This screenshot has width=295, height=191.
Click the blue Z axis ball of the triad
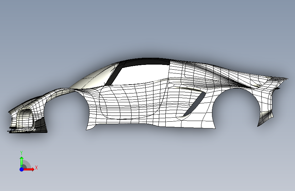[x=22, y=169]
